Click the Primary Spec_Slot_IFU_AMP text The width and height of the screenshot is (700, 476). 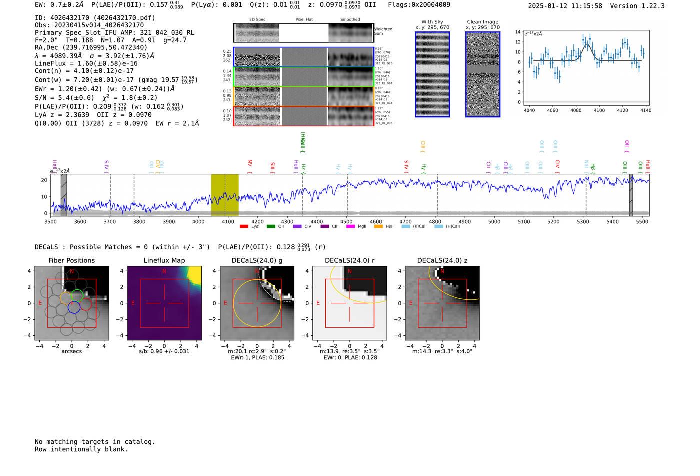(x=114, y=33)
